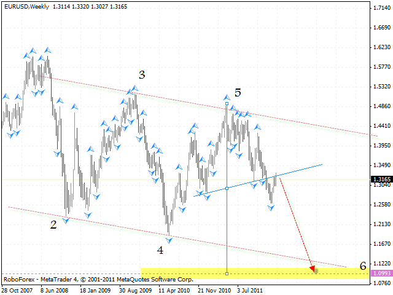
Task: Click the fractal marker below the wave 4 low
Action: coord(168,240)
